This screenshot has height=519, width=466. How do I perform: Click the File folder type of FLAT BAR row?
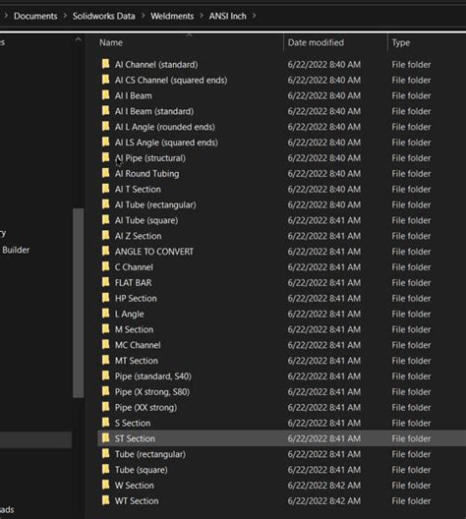[x=411, y=283]
